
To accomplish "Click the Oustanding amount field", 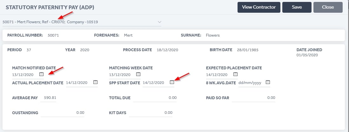I will [63, 113].
